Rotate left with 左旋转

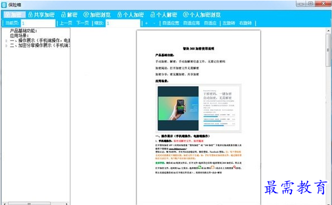click(x=229, y=23)
